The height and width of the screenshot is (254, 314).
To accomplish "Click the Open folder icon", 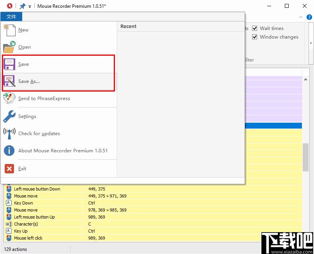I will [x=9, y=47].
